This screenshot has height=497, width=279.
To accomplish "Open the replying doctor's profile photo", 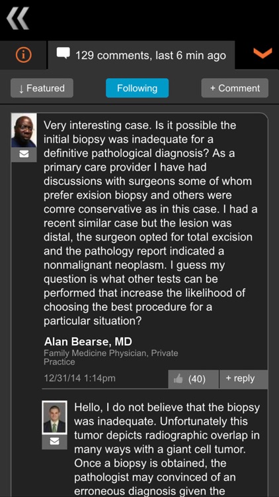I will point(54,417).
